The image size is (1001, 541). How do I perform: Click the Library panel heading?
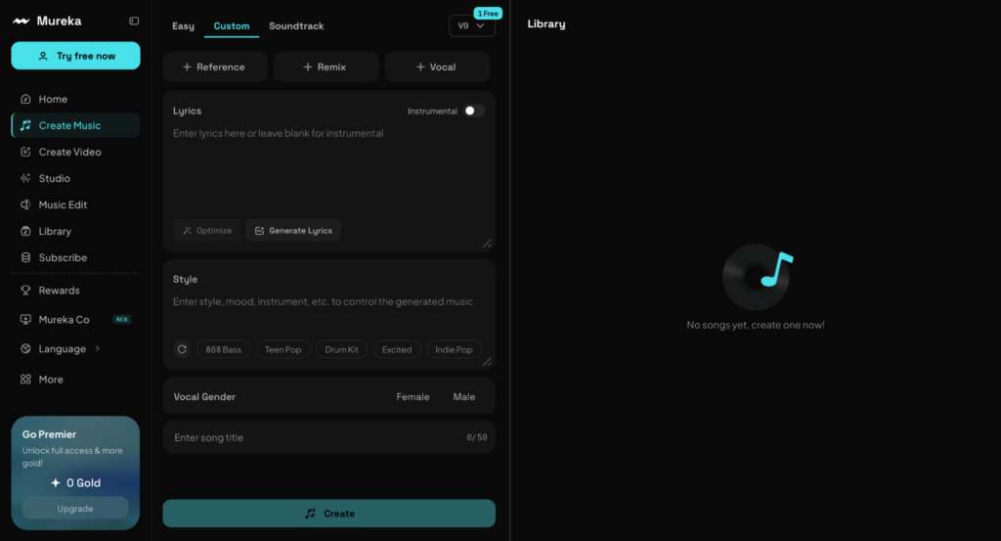(546, 24)
